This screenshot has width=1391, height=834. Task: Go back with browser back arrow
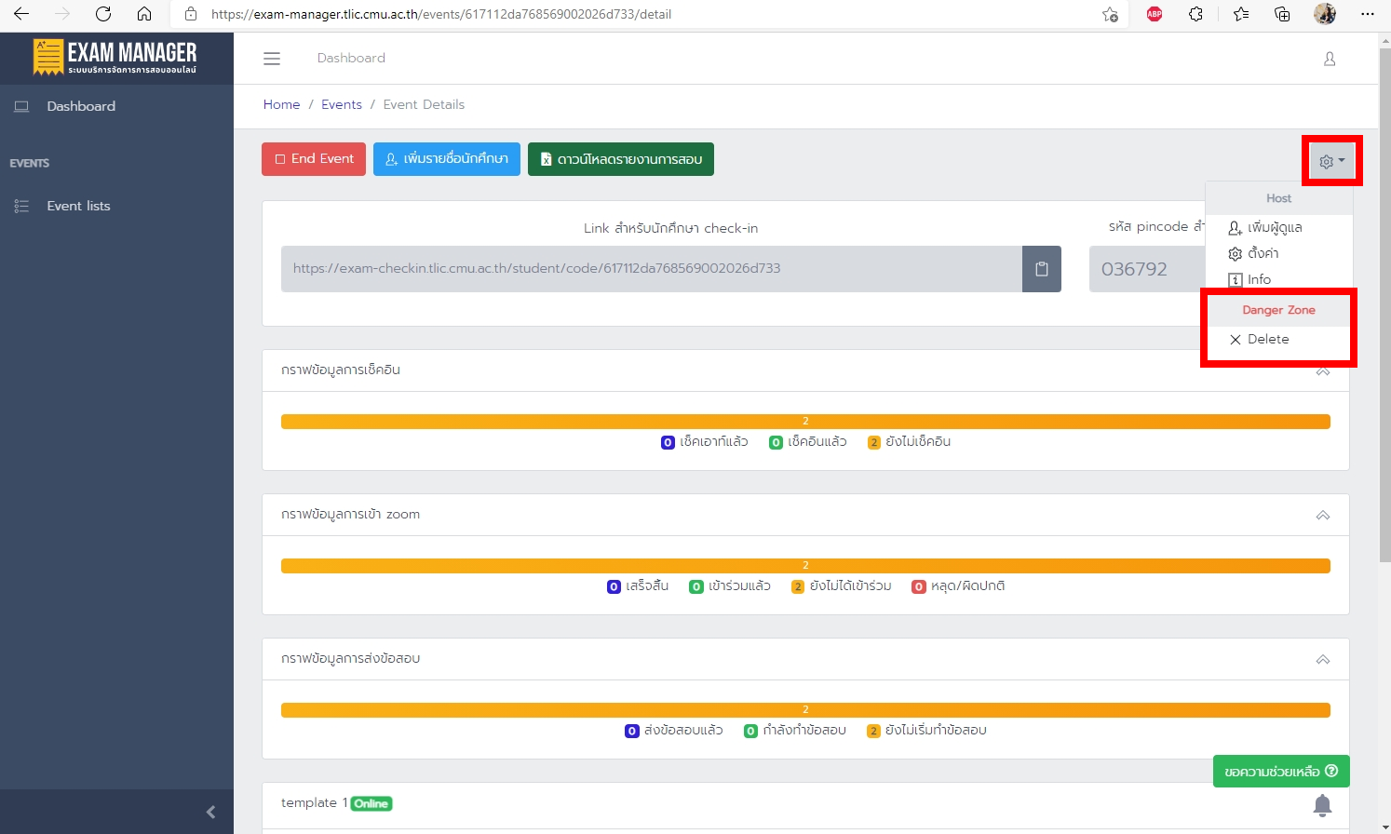(x=21, y=14)
